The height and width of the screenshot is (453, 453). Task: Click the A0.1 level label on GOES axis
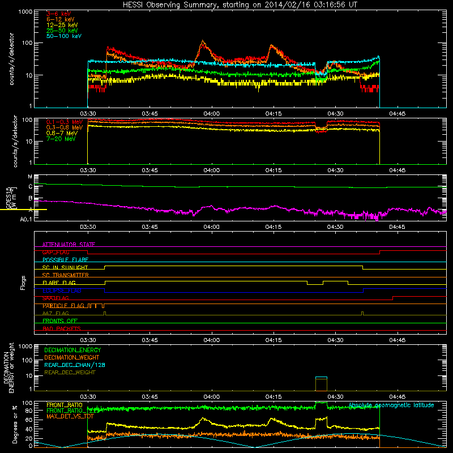[x=26, y=220]
